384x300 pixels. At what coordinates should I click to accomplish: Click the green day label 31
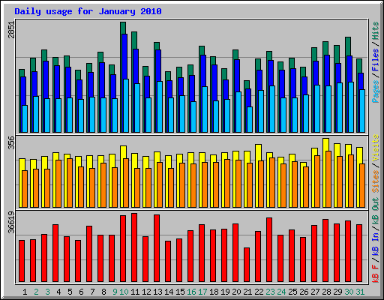point(360,292)
